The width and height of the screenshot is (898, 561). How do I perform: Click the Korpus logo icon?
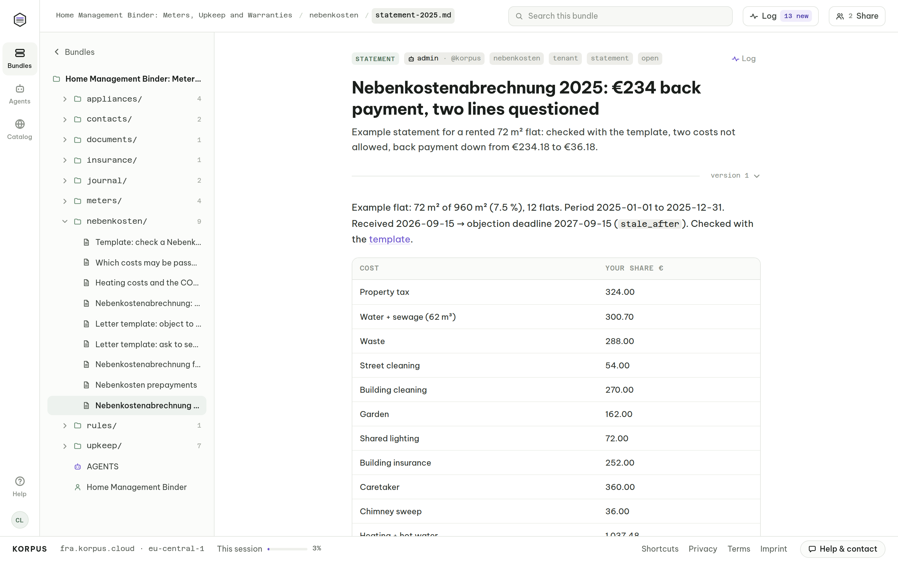[x=20, y=20]
